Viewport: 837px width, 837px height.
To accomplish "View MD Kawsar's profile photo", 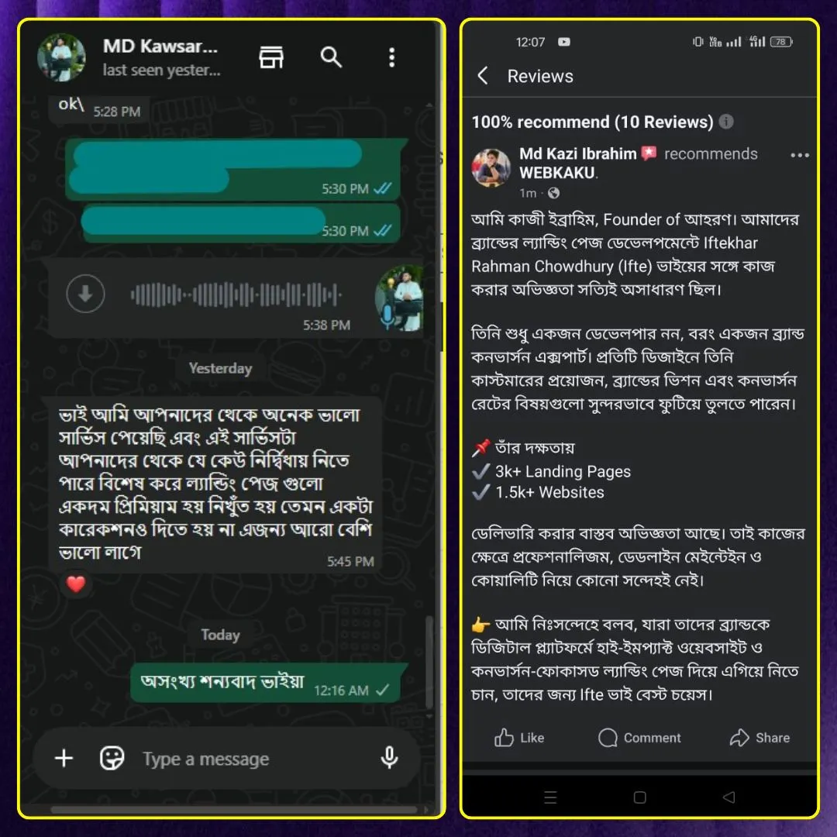I will [61, 57].
